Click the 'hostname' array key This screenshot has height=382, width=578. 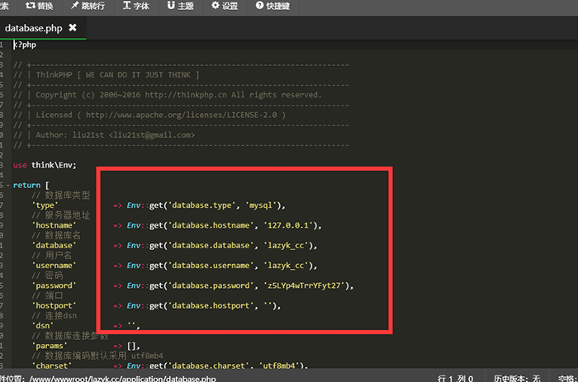pos(54,225)
